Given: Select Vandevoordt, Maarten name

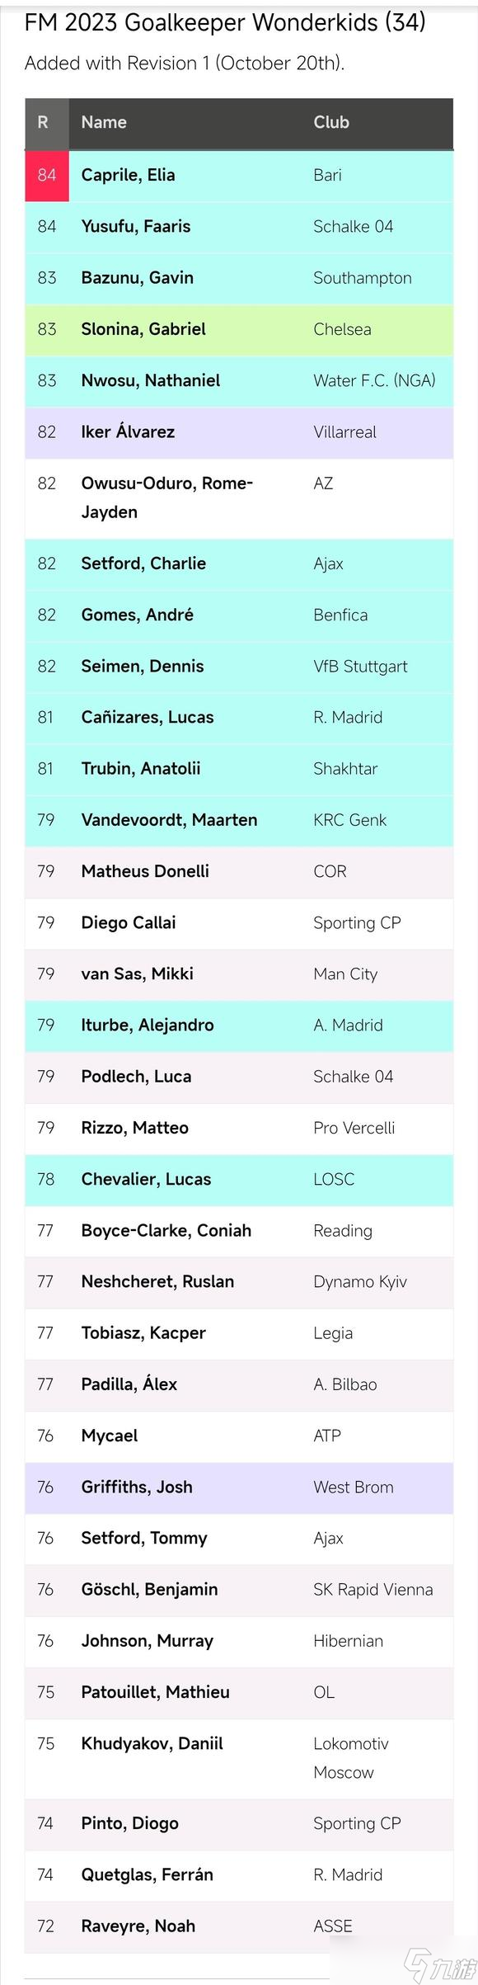Looking at the screenshot, I should click(169, 819).
